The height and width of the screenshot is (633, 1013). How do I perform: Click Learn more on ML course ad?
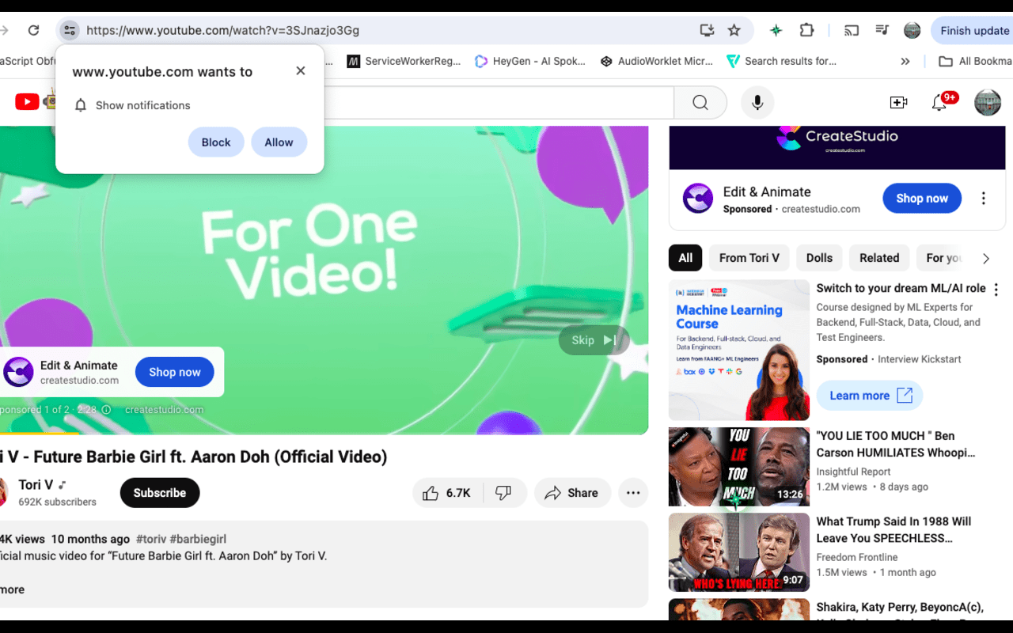point(870,396)
